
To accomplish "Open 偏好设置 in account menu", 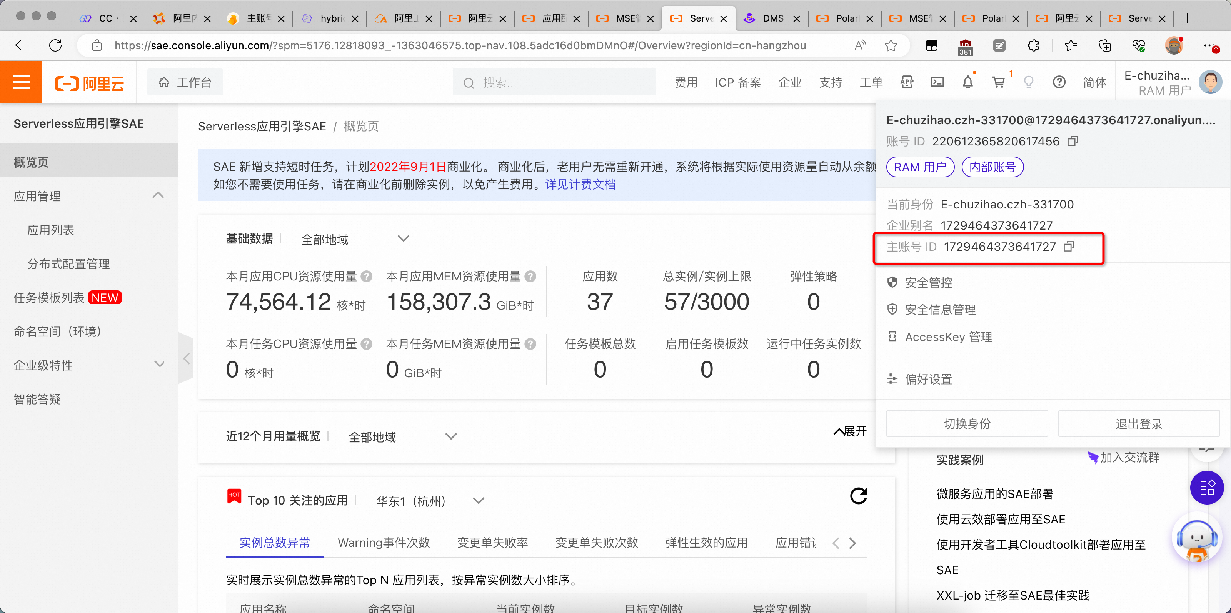I will 928,379.
